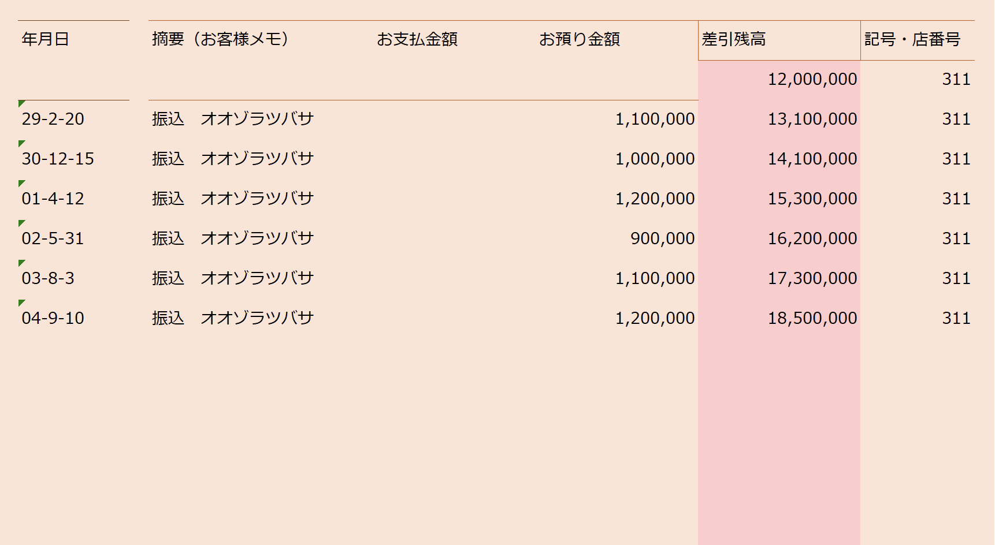Select the balance cell 15,300,000
Screen dimensions: 995x545
[x=779, y=199]
